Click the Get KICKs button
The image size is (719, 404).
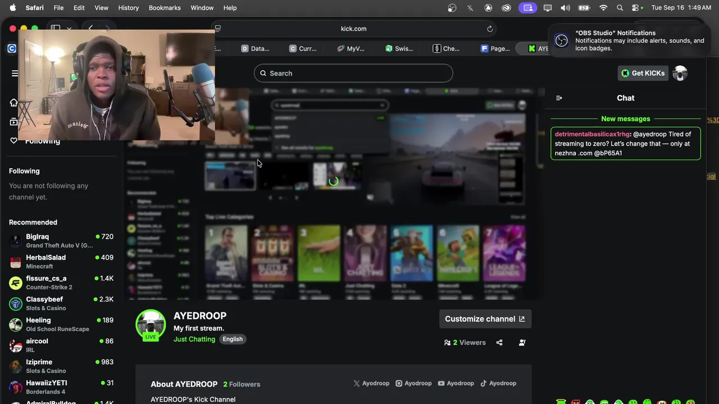pos(643,73)
